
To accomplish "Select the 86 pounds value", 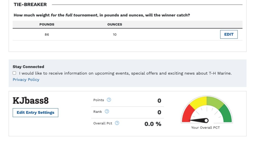I will coord(47,34).
